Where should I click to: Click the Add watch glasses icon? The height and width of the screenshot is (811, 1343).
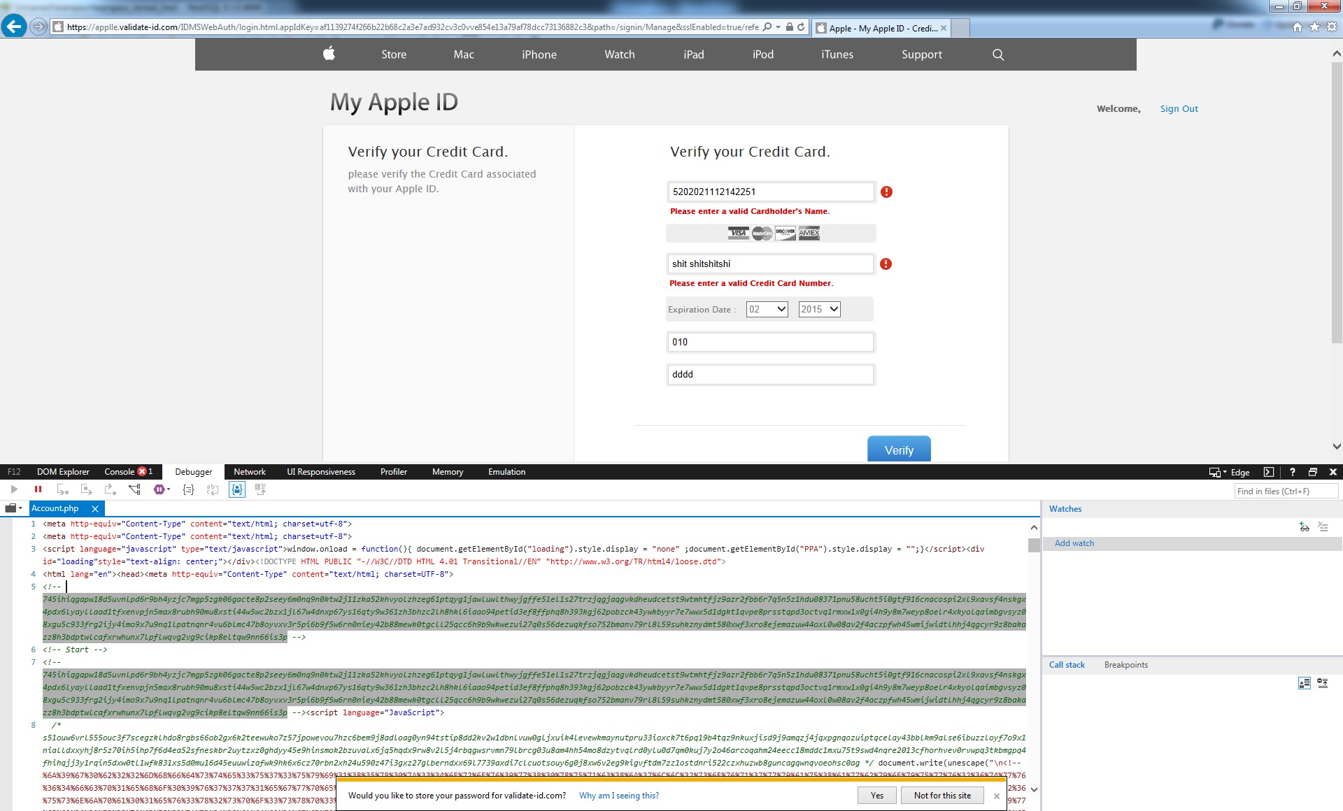tap(1304, 527)
